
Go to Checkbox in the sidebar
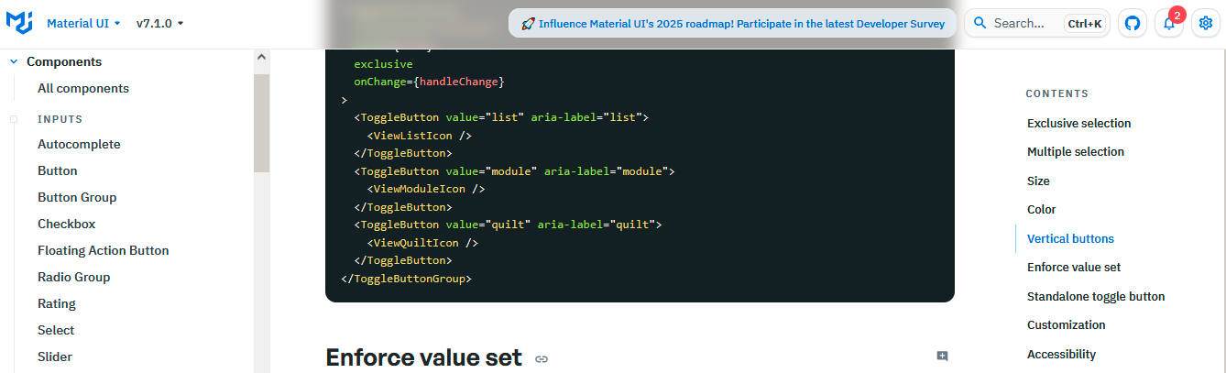pyautogui.click(x=66, y=224)
